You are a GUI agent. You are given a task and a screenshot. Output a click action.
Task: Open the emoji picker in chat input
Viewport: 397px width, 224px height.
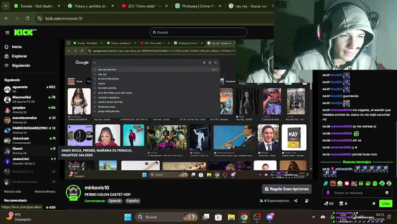(x=387, y=193)
